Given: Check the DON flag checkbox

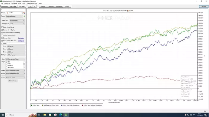Looking at the screenshot, I should tap(6, 64).
